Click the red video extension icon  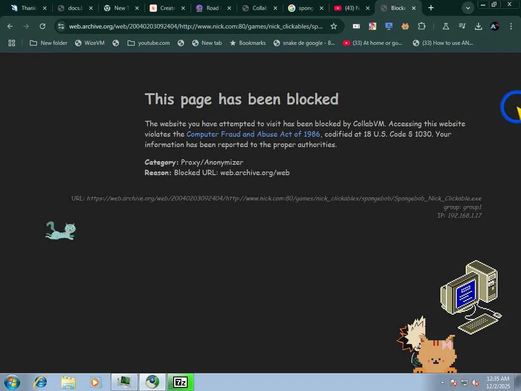pyautogui.click(x=356, y=26)
